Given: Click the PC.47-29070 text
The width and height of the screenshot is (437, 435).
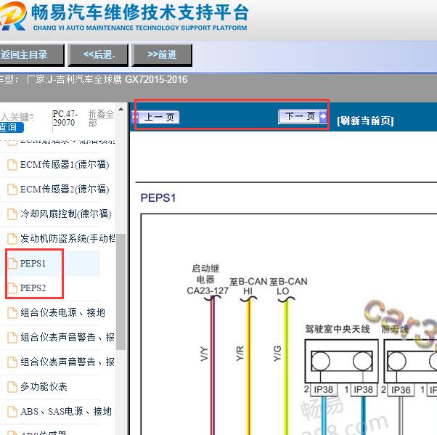Looking at the screenshot, I should (x=65, y=118).
